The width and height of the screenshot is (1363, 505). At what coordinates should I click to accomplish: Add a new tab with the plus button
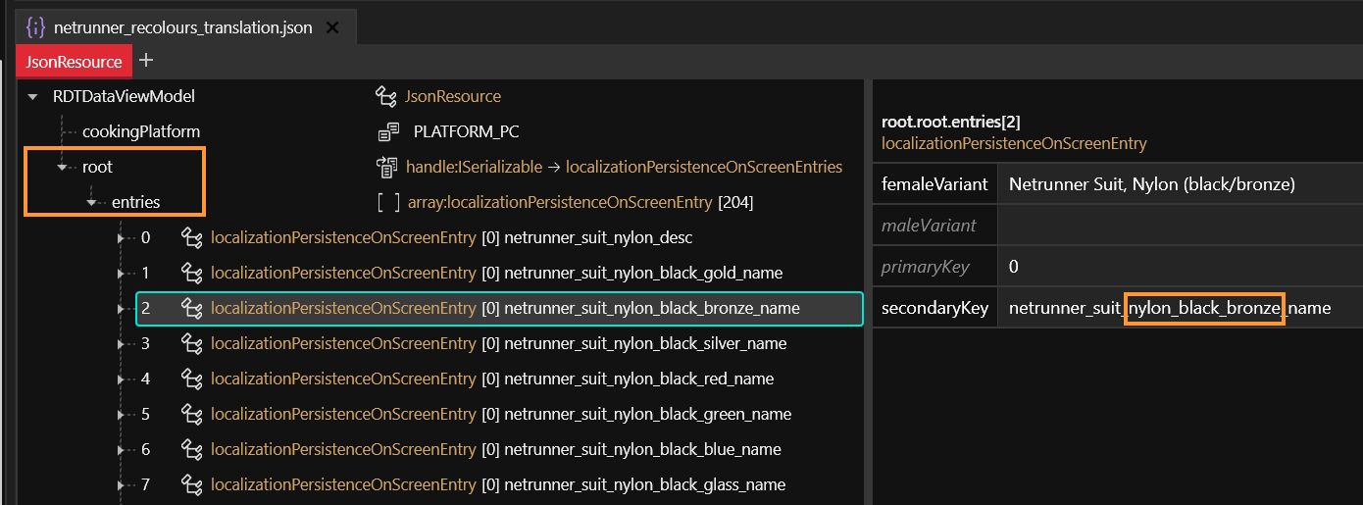tap(146, 61)
